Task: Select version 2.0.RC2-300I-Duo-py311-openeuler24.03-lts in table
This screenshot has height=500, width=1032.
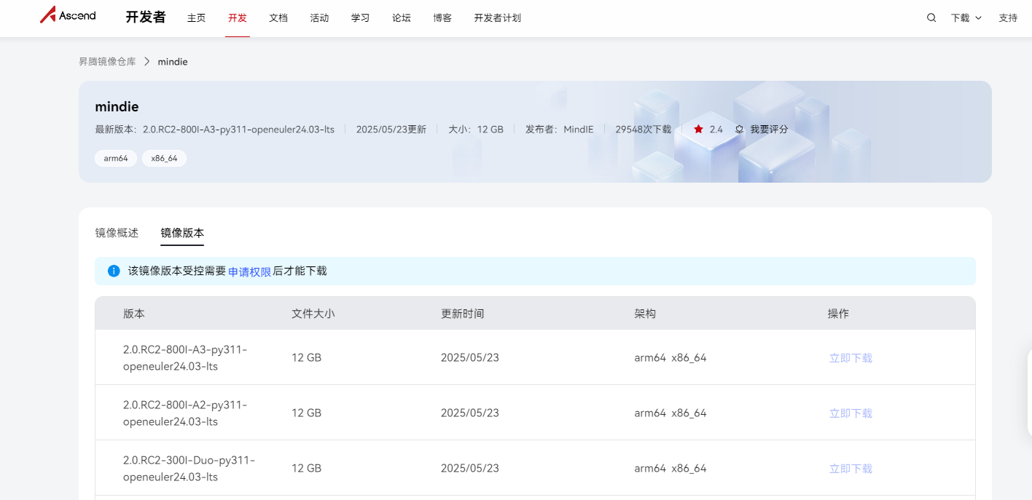Action: click(x=189, y=469)
